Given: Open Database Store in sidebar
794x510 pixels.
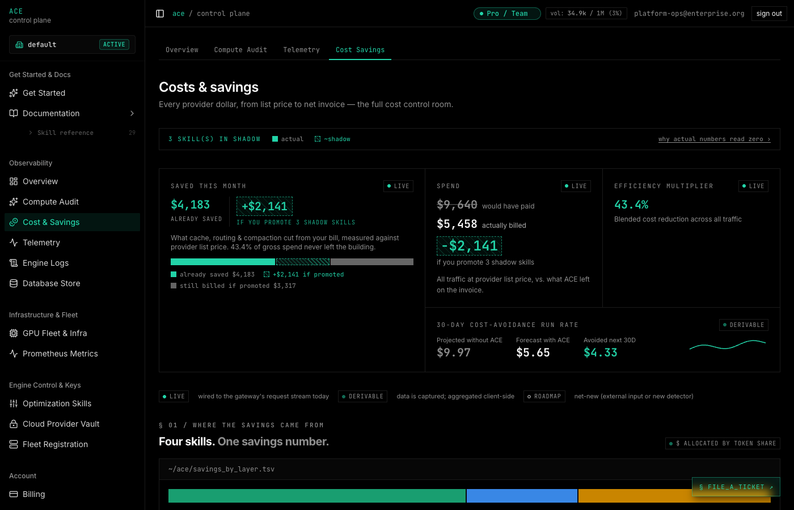Looking at the screenshot, I should [x=72, y=283].
